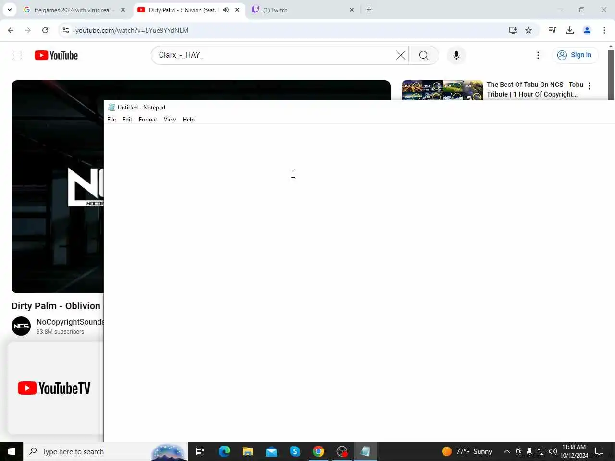
Task: Show hidden system tray icons
Action: [506, 451]
